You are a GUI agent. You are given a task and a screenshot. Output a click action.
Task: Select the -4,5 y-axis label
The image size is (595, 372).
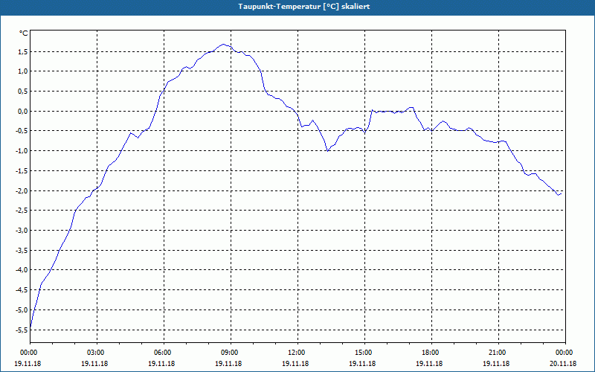click(21, 290)
